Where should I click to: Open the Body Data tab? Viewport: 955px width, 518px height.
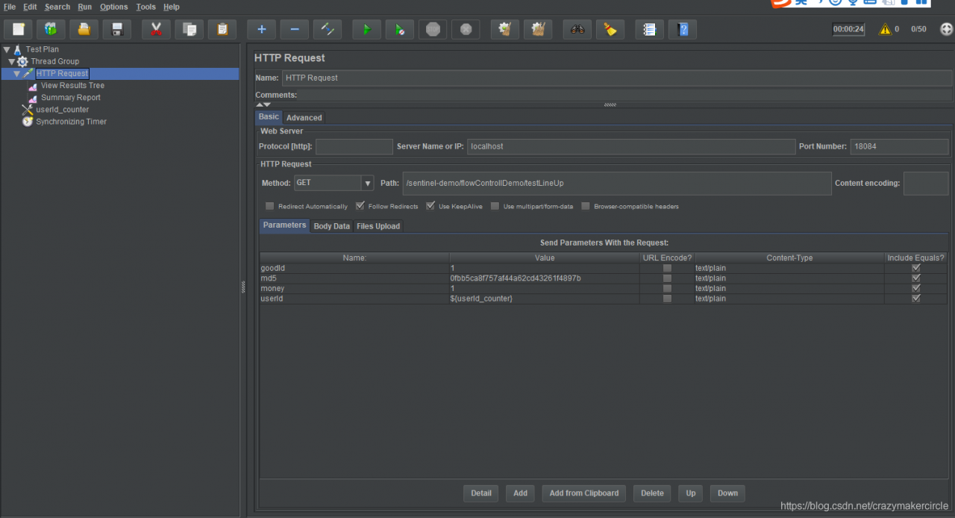(331, 226)
